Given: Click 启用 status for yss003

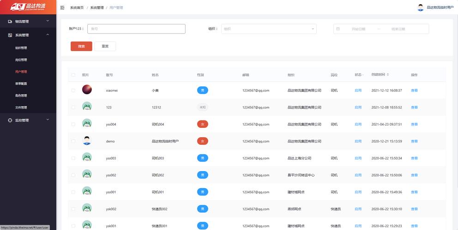Looking at the screenshot, I should click(x=358, y=158).
